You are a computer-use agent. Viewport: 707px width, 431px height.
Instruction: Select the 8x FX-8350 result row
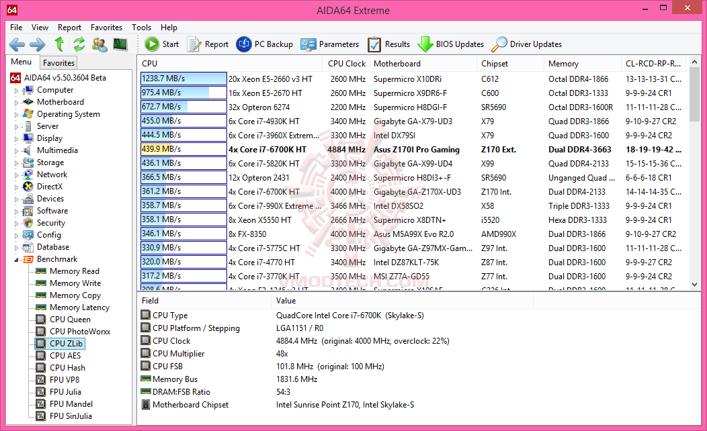click(414, 234)
